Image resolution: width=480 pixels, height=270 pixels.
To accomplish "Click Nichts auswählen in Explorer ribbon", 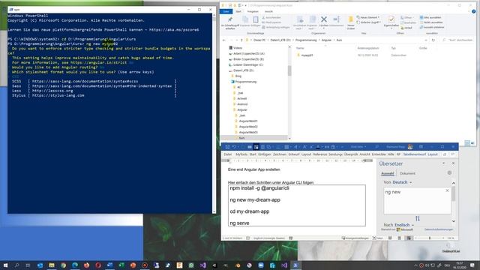I will (x=431, y=22).
